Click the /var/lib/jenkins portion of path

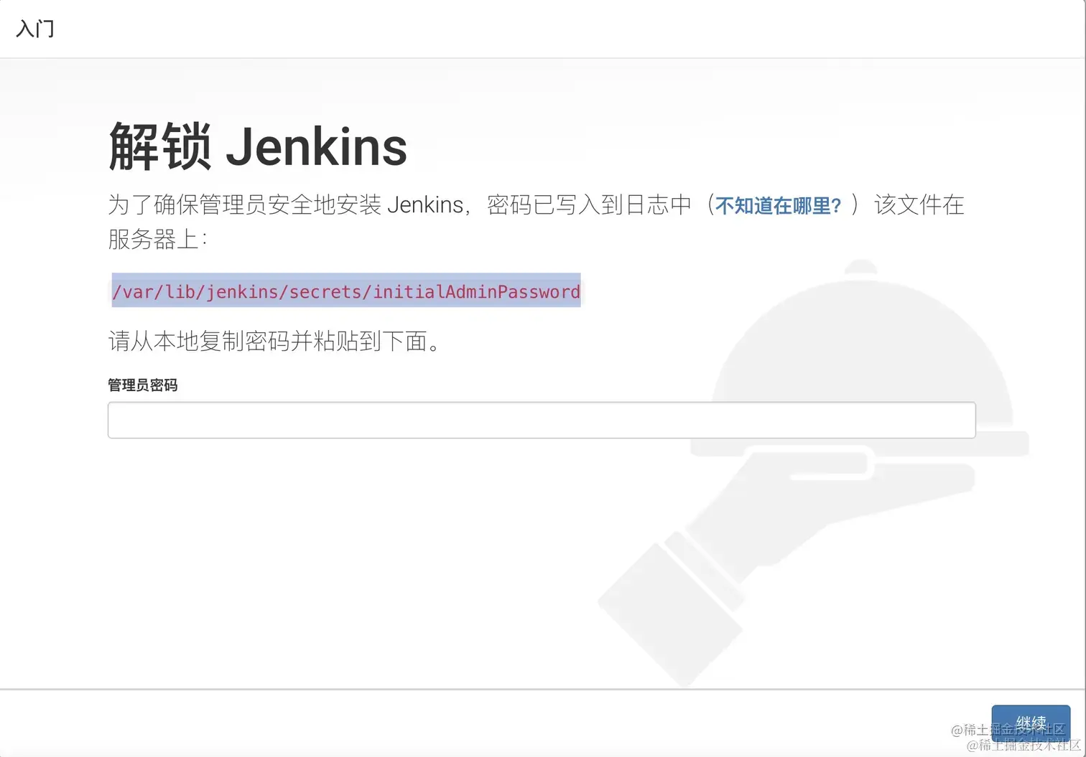pyautogui.click(x=195, y=292)
